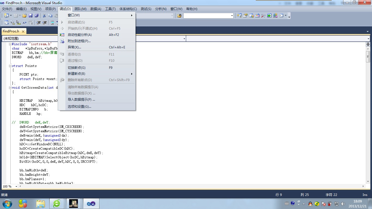This screenshot has width=372, height=209.
Task: Click the 附加到进程 menu icon
Action: [x=62, y=41]
